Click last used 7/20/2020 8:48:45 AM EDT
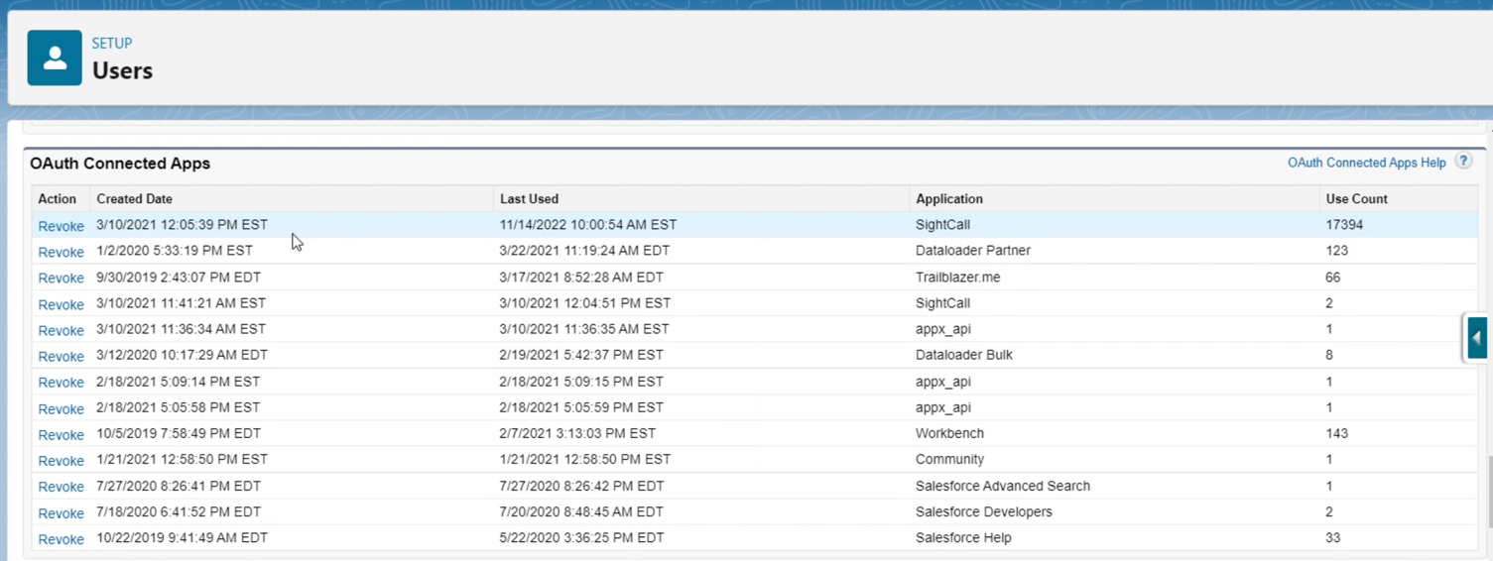 coord(581,511)
